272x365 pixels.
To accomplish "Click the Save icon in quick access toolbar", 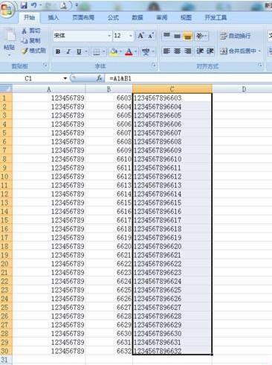I will click(24, 5).
